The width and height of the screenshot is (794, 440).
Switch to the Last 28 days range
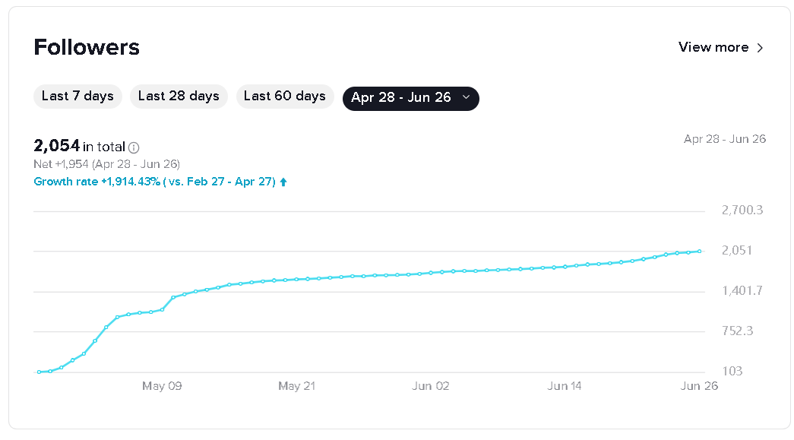coord(179,97)
